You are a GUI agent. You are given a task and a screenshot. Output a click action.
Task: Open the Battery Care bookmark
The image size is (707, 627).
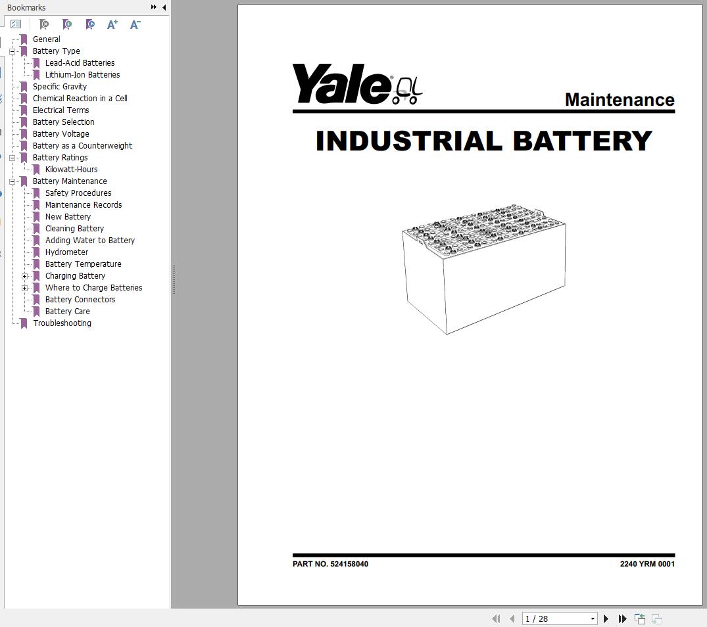67,312
